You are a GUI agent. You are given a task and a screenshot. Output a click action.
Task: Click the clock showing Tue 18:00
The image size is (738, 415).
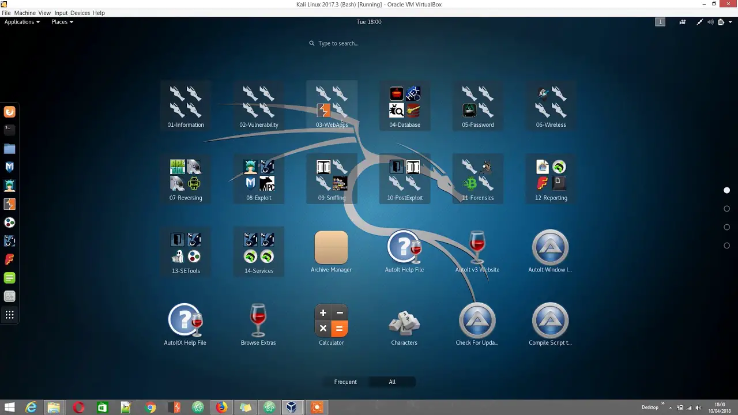(369, 22)
